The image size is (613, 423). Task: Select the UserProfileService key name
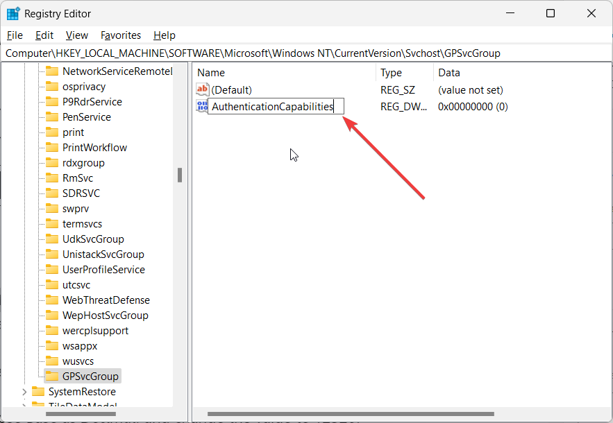[x=103, y=269]
